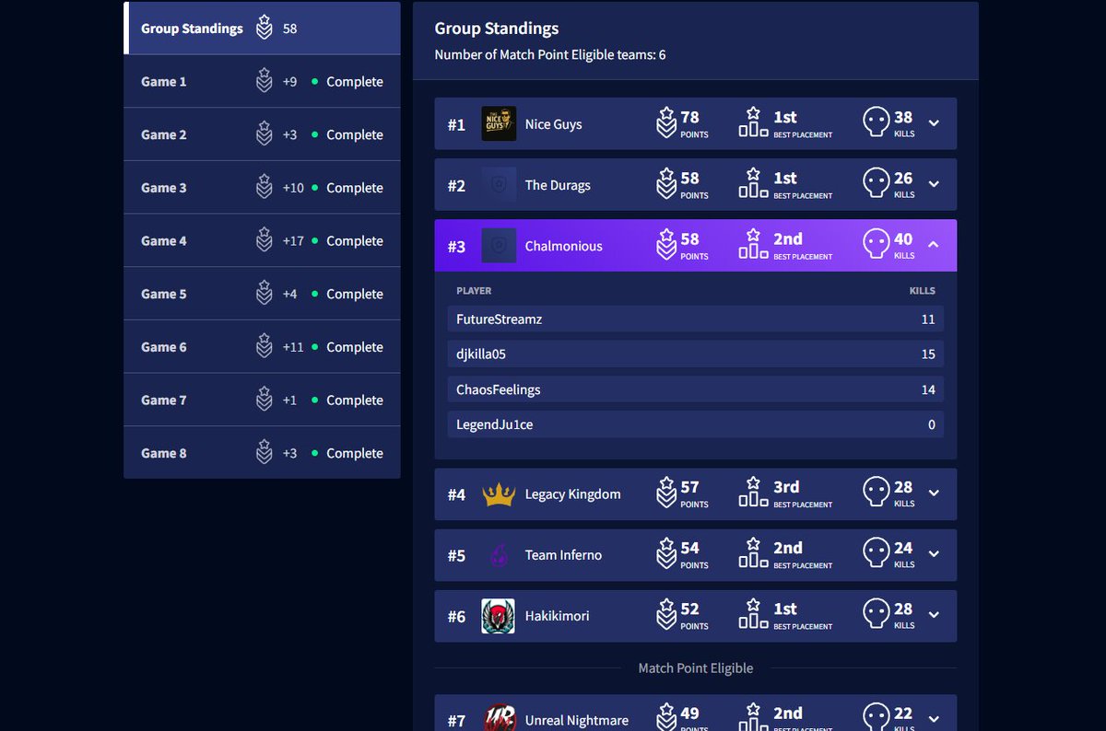Expand Nice Guys team details chevron

[x=934, y=123]
